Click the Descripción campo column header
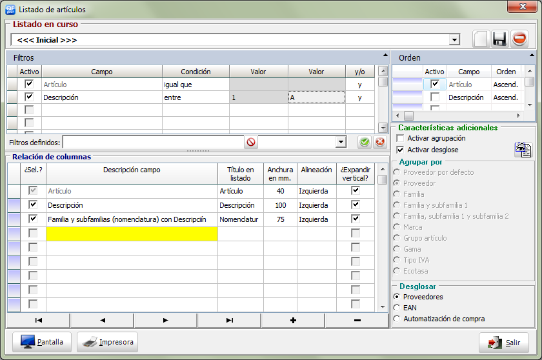Screen dimensions: 542x360 click(132, 174)
